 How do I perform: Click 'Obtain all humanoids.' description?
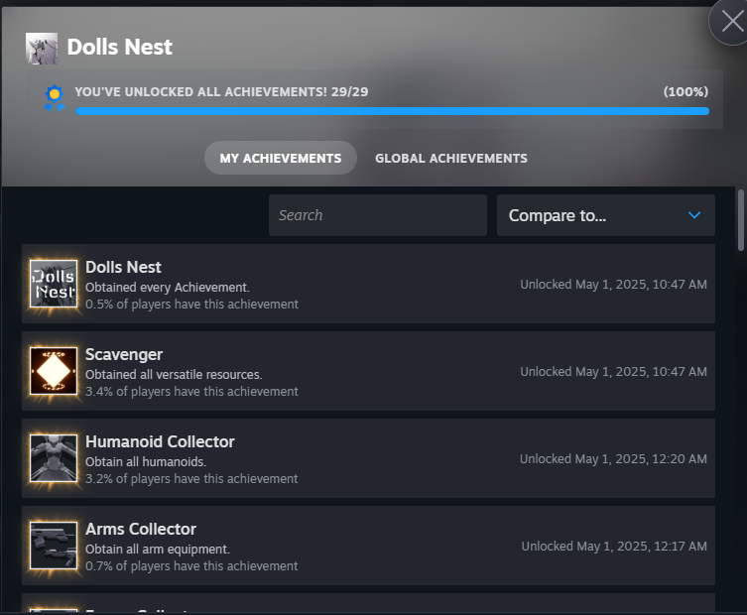(x=146, y=461)
